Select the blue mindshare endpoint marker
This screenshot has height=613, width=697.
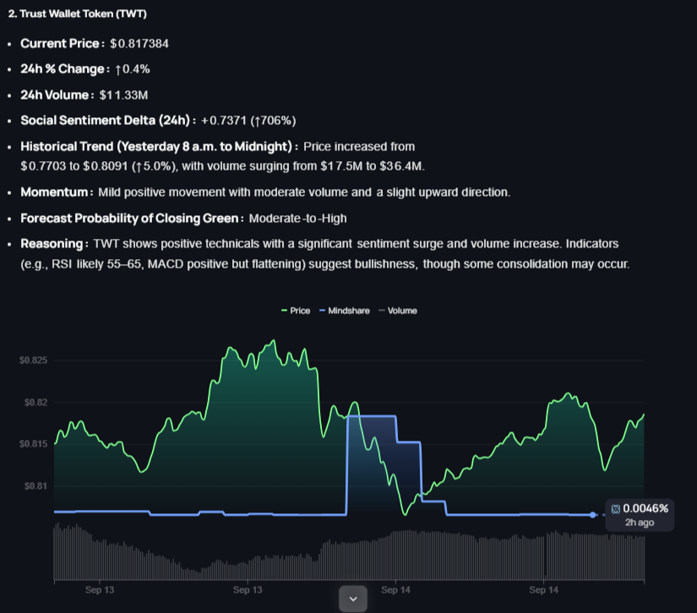pyautogui.click(x=592, y=515)
